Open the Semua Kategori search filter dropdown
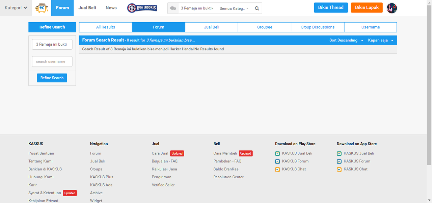The width and height of the screenshot is (432, 203). coord(234,8)
